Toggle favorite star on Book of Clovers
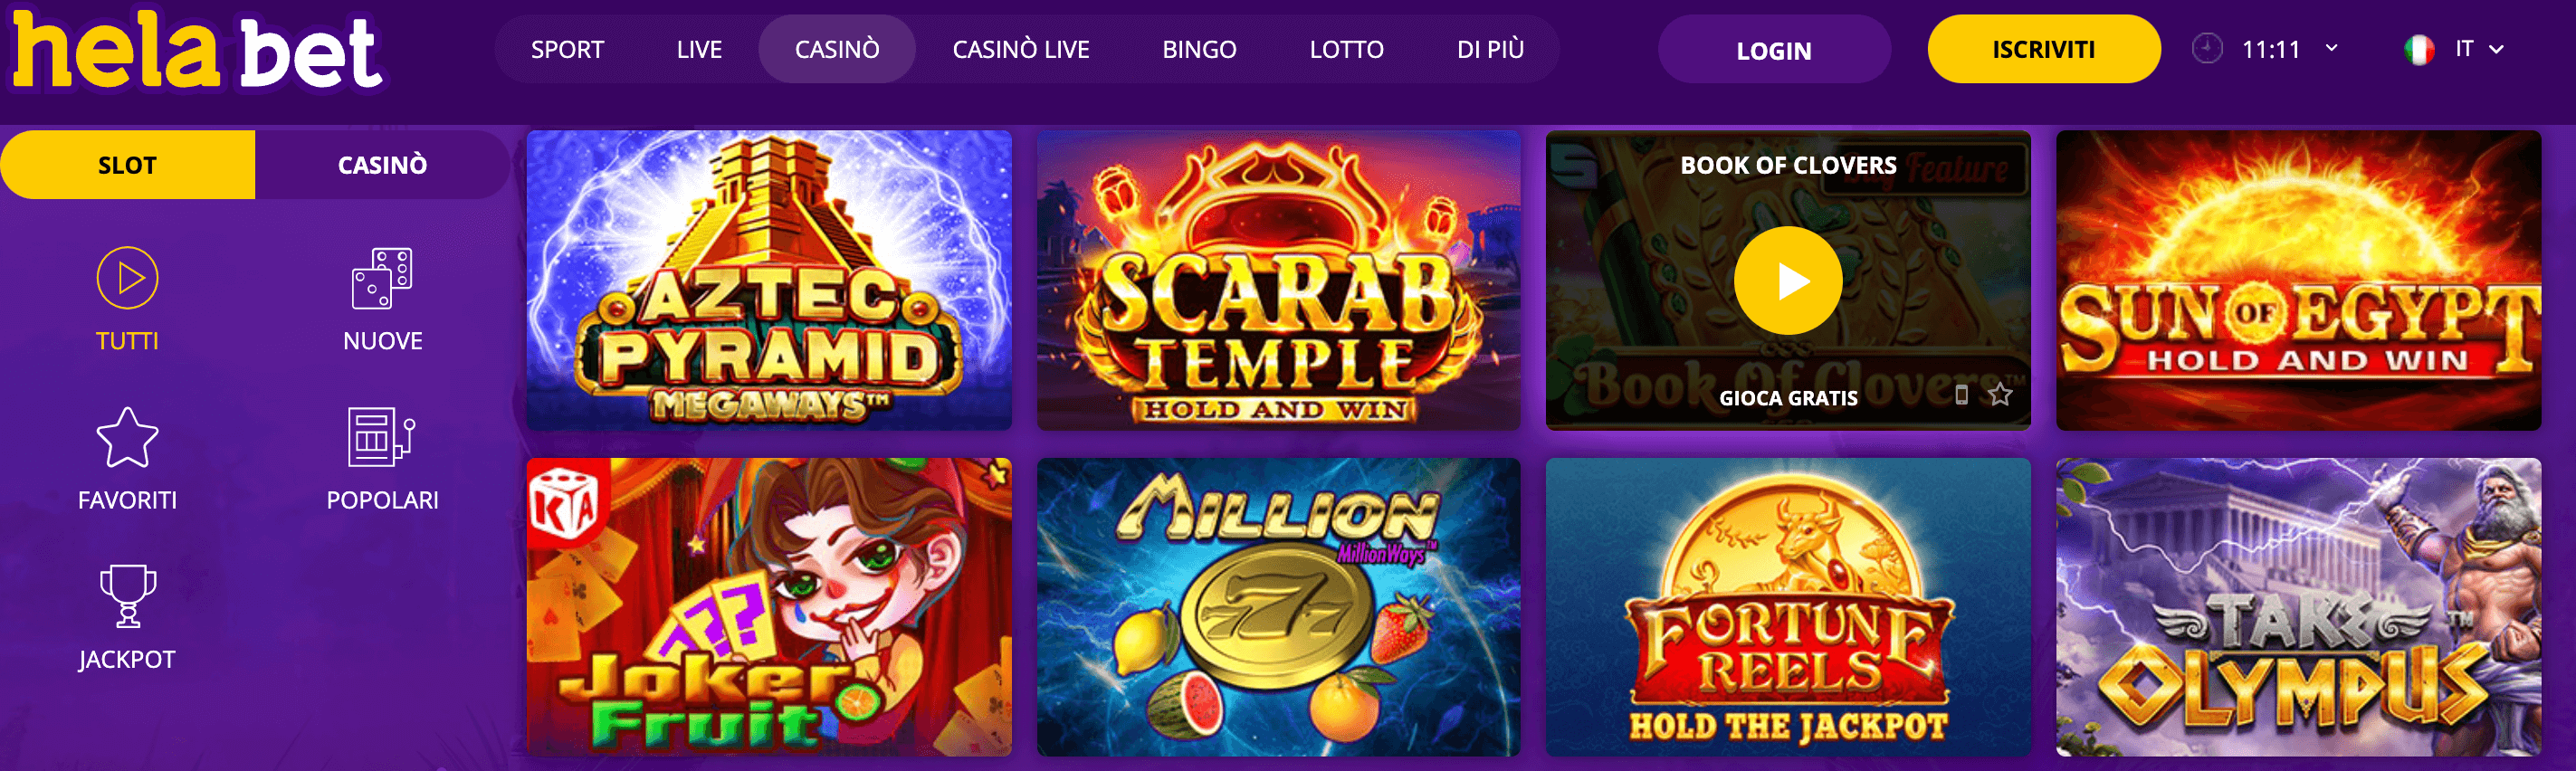The height and width of the screenshot is (771, 2576). tap(2000, 395)
